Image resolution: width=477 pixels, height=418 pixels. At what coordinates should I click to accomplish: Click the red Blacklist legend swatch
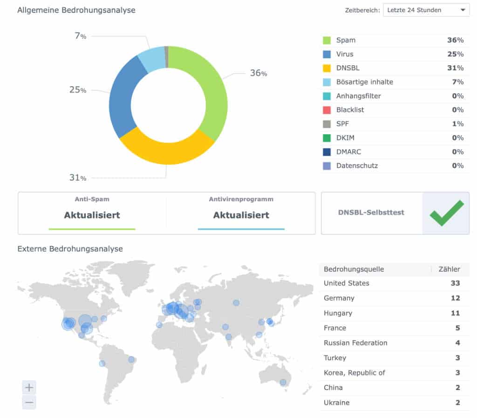pos(327,110)
